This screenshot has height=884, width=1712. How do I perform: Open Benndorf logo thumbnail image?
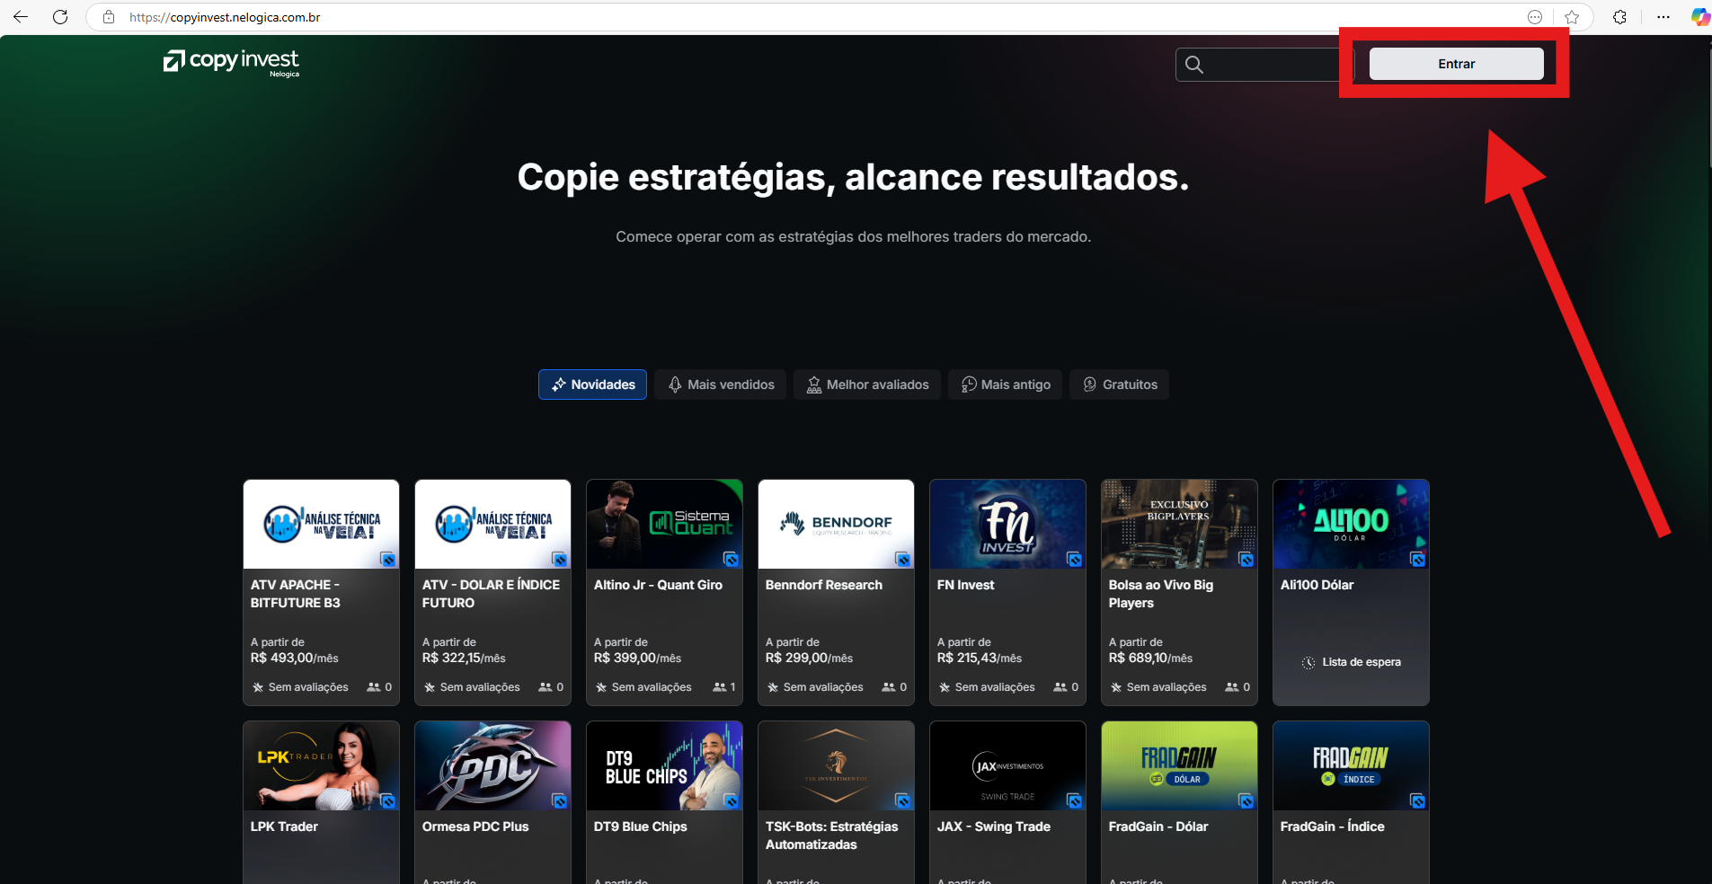(836, 524)
